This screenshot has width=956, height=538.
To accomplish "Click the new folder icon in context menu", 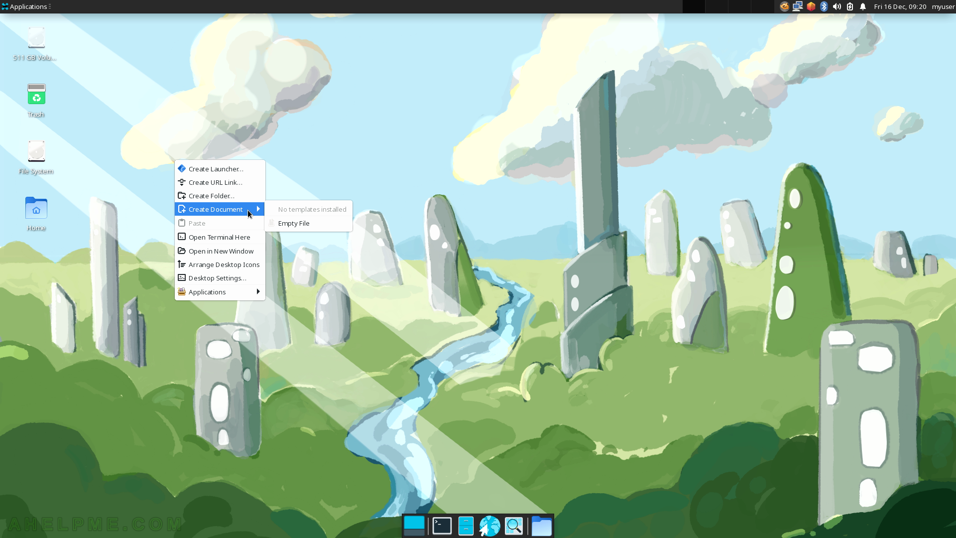I will [182, 195].
